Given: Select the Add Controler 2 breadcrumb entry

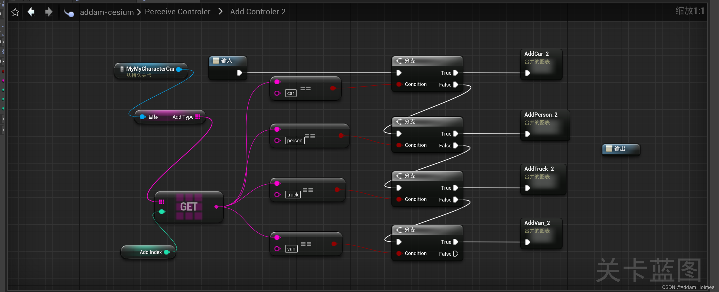Looking at the screenshot, I should 258,12.
